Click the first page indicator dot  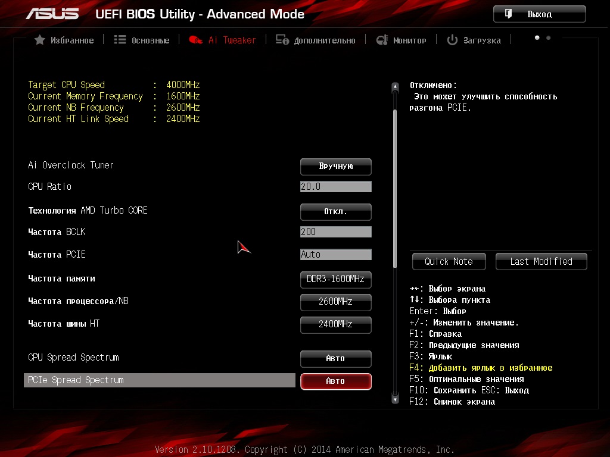[537, 37]
